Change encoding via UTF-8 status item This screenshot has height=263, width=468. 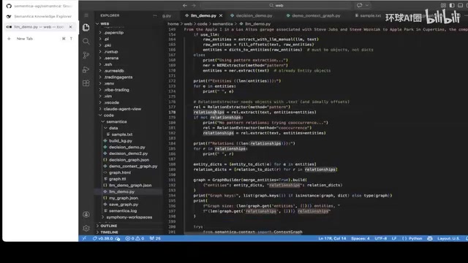pos(380,238)
